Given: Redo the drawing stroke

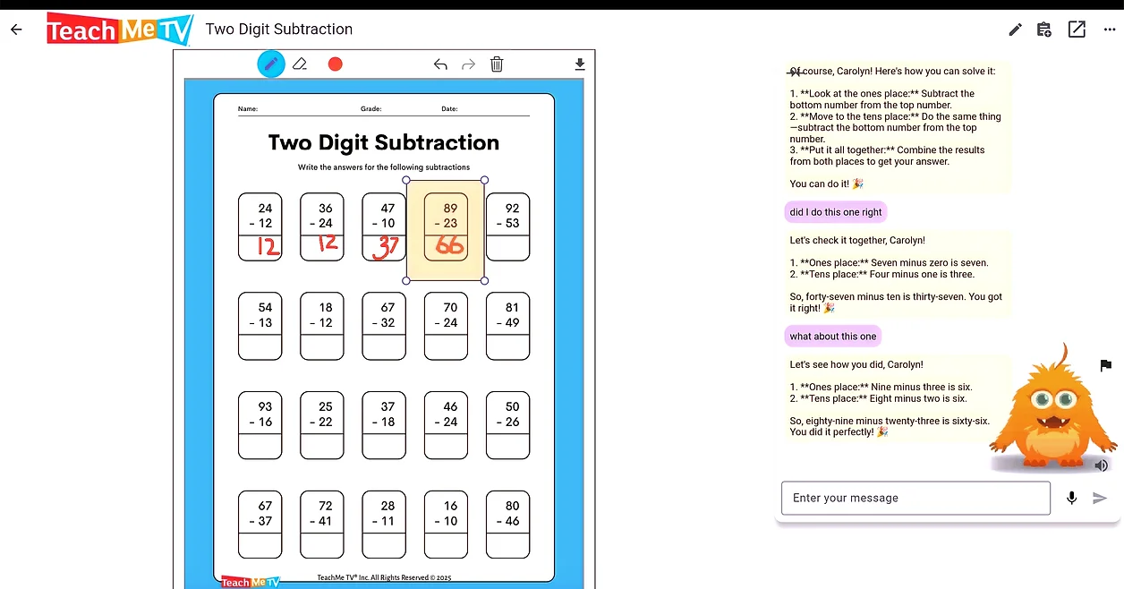Looking at the screenshot, I should click(x=468, y=64).
